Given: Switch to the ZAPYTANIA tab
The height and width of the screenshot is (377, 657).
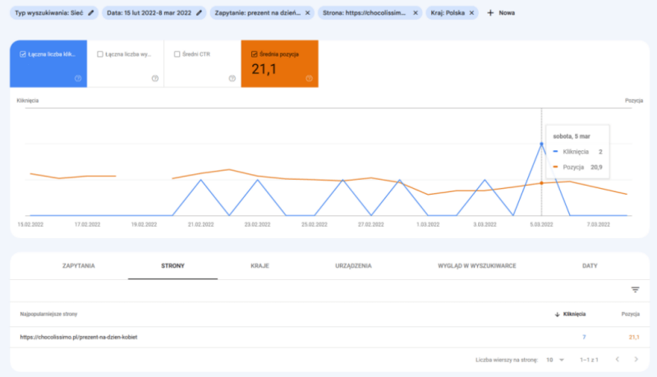Looking at the screenshot, I should [78, 266].
